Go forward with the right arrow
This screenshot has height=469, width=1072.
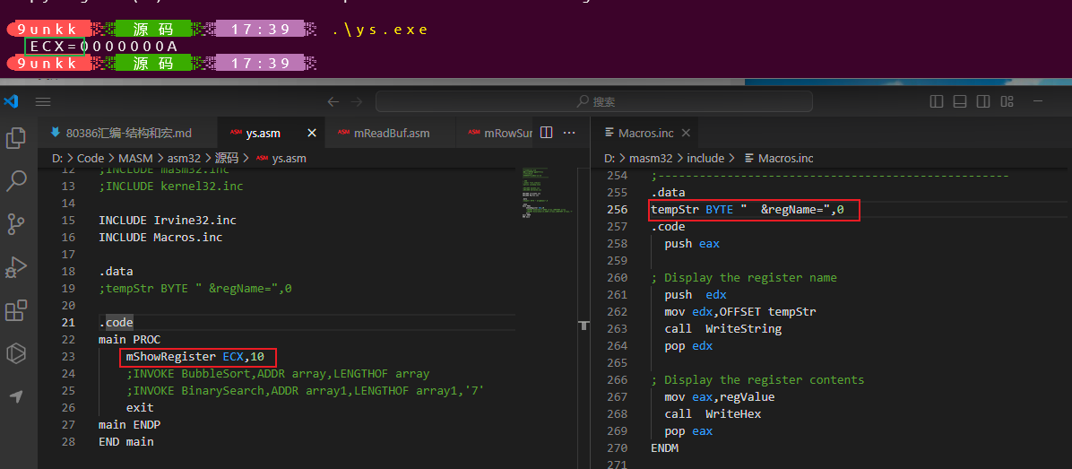click(x=356, y=102)
